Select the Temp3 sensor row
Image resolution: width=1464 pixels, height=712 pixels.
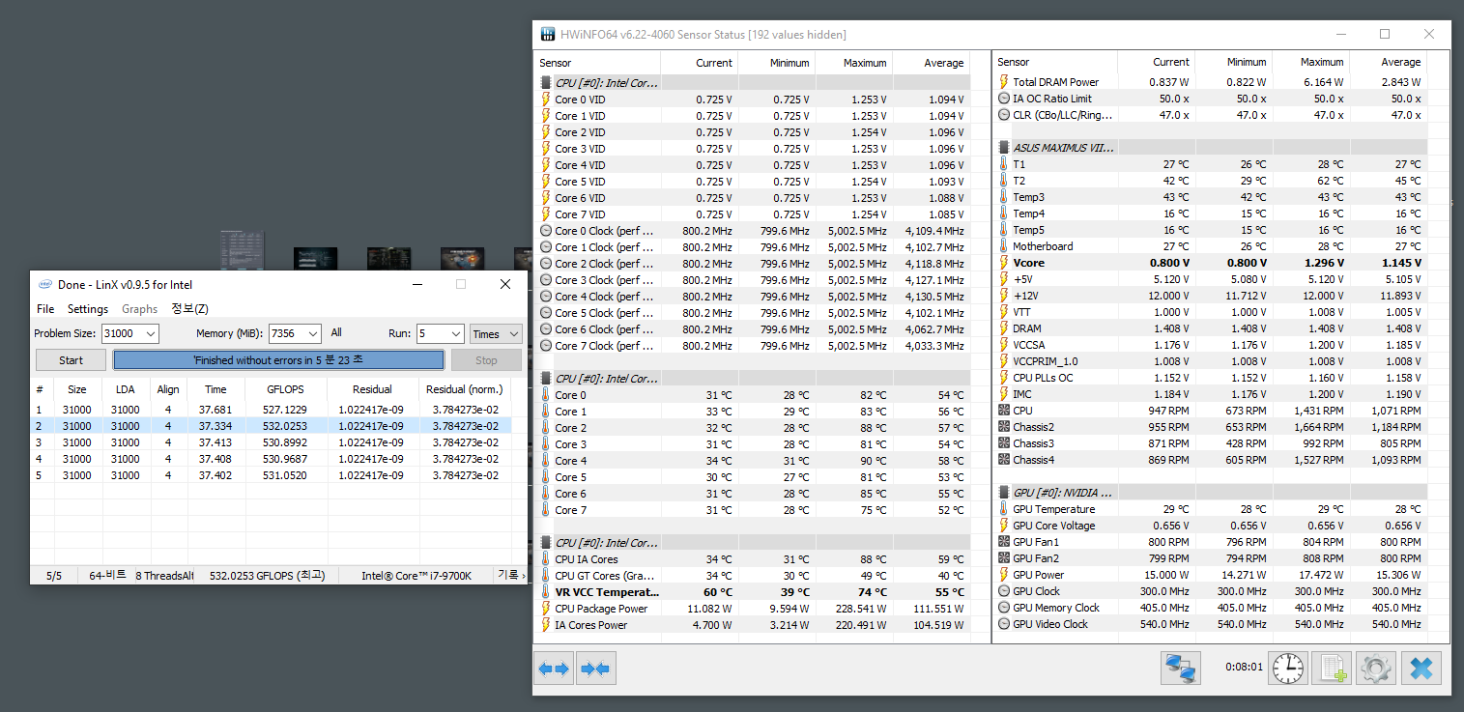point(1210,197)
